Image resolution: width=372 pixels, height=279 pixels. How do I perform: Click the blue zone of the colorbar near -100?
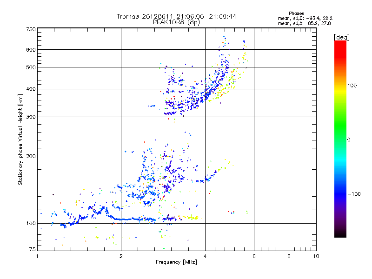tap(340, 194)
